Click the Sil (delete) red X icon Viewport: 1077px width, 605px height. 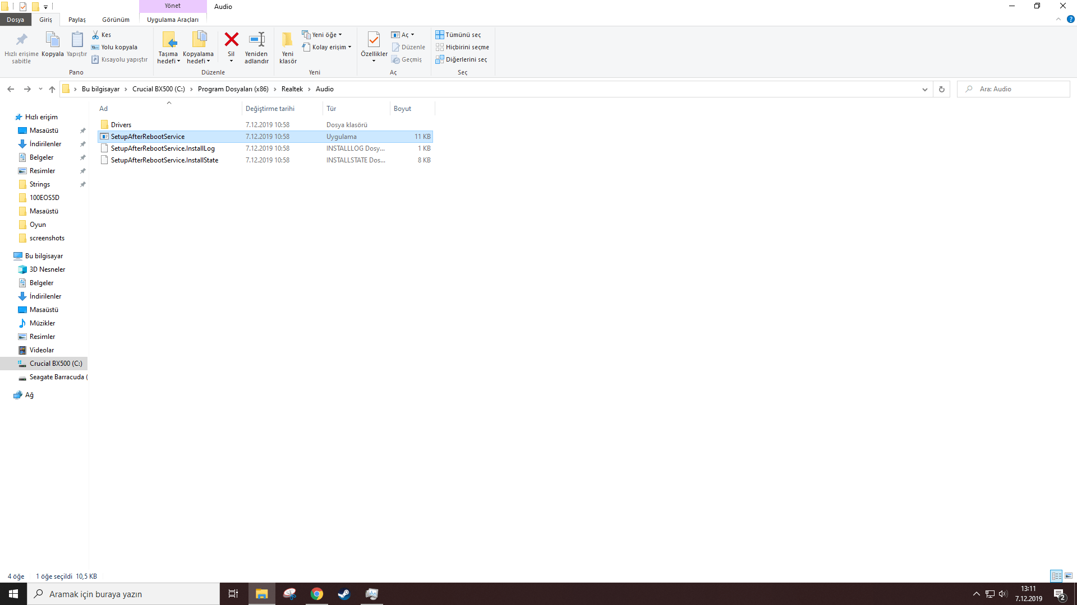pos(231,40)
